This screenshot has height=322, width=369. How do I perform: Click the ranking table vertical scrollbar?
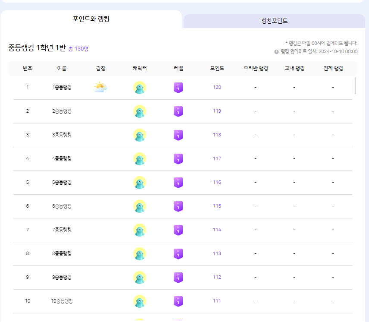coord(355,86)
